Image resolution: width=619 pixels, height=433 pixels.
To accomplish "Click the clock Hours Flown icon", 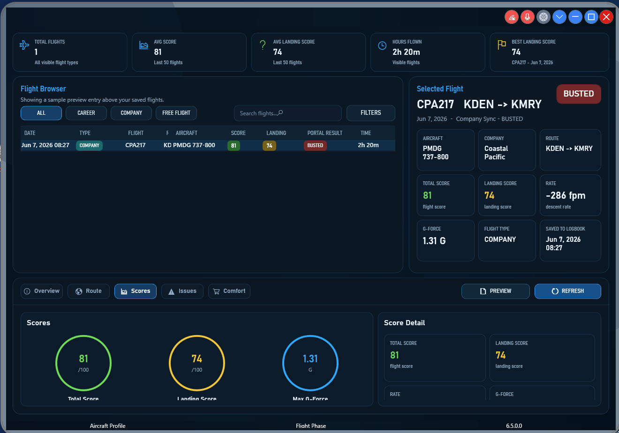I will click(382, 45).
